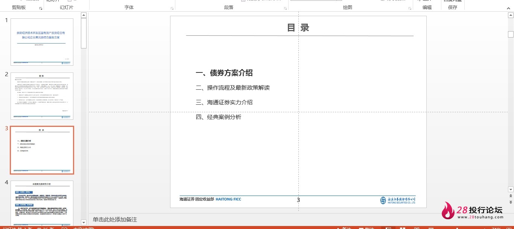Viewport: 514px width, 229px height.
Task: Open the 字体 font dialog launcher
Action: 172,8
